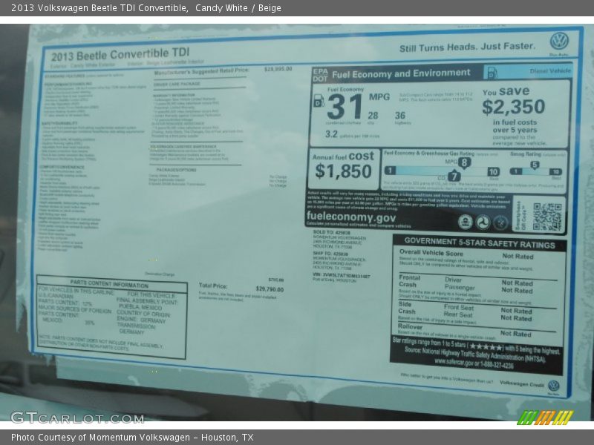Click "Not Rated" for Overall Vehicle Score
This screenshot has width=594, height=445.
[518, 256]
